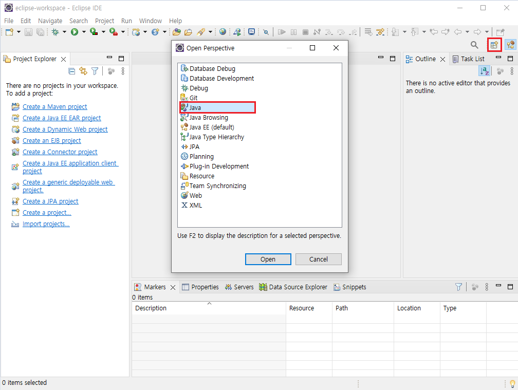Click the Suspend debug toolbar icon
The height and width of the screenshot is (390, 518).
pyautogui.click(x=294, y=32)
